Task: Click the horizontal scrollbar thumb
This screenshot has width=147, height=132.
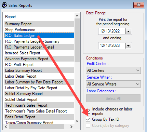Action: pyautogui.click(x=37, y=127)
